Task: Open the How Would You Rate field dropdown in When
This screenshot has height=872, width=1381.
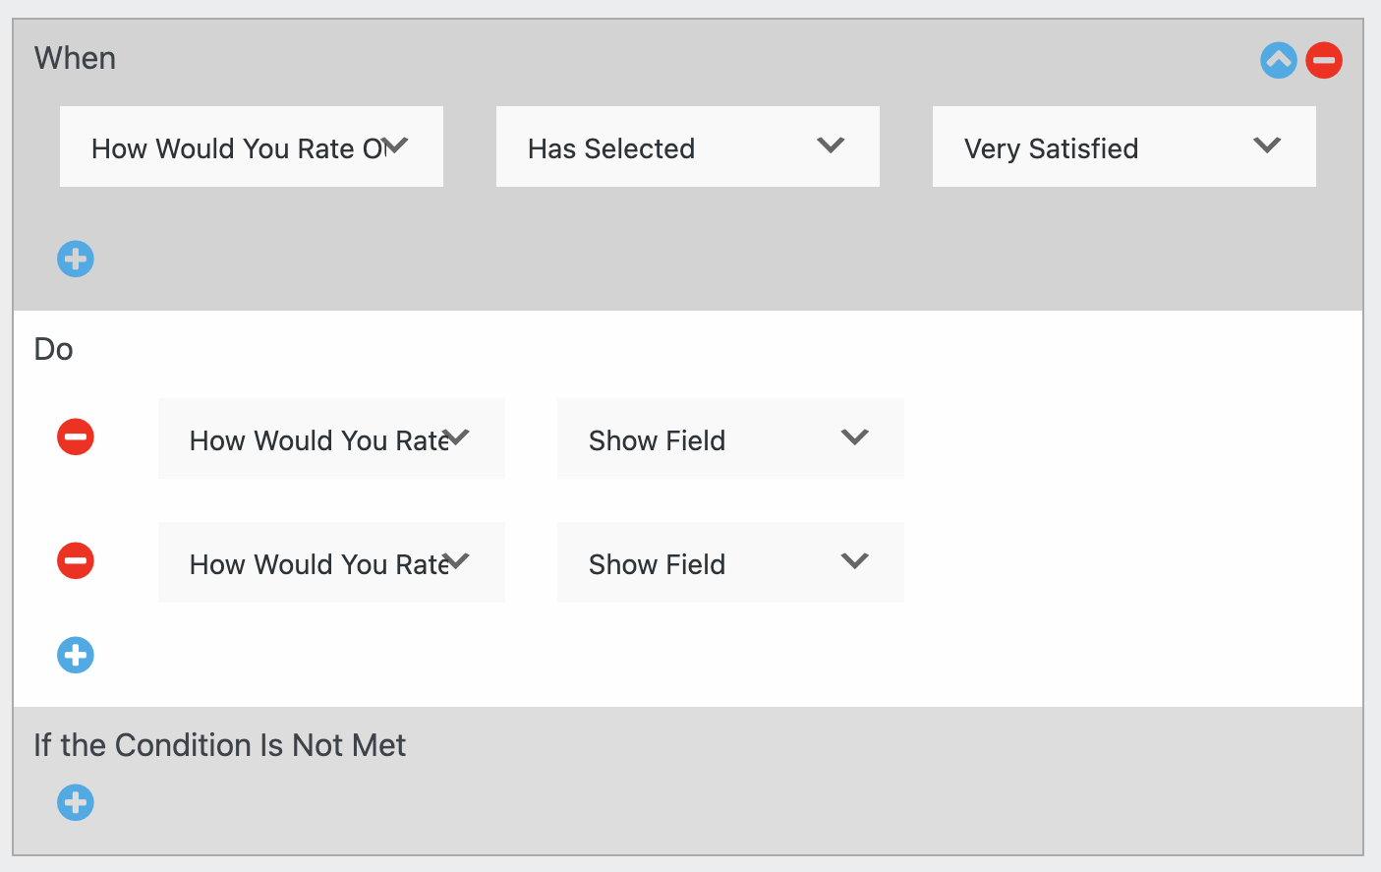Action: [x=251, y=146]
